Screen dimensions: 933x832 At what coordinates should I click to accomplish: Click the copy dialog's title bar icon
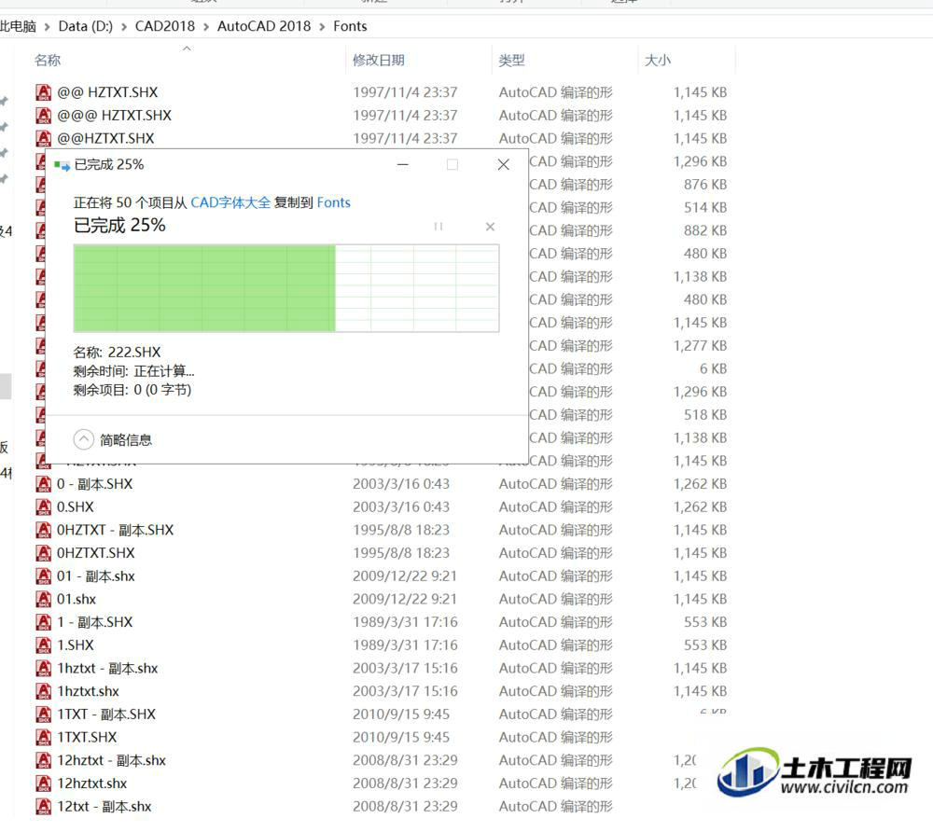point(62,165)
